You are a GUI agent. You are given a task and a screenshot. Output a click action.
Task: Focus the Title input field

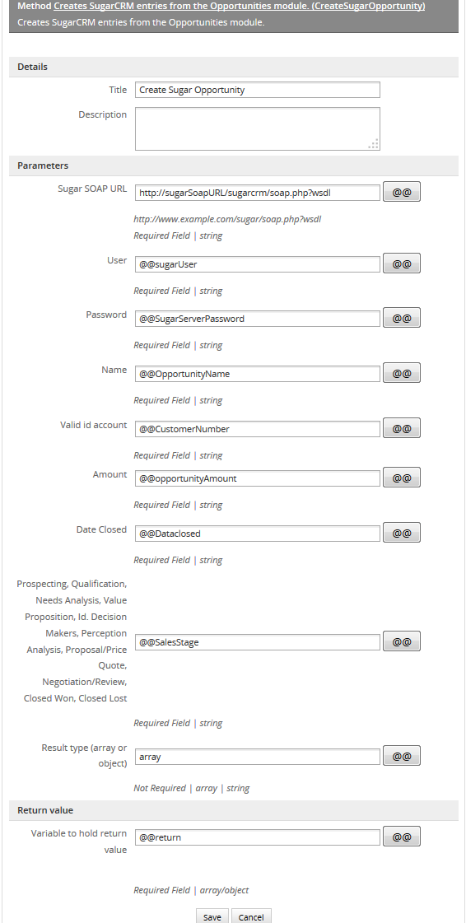(x=258, y=90)
